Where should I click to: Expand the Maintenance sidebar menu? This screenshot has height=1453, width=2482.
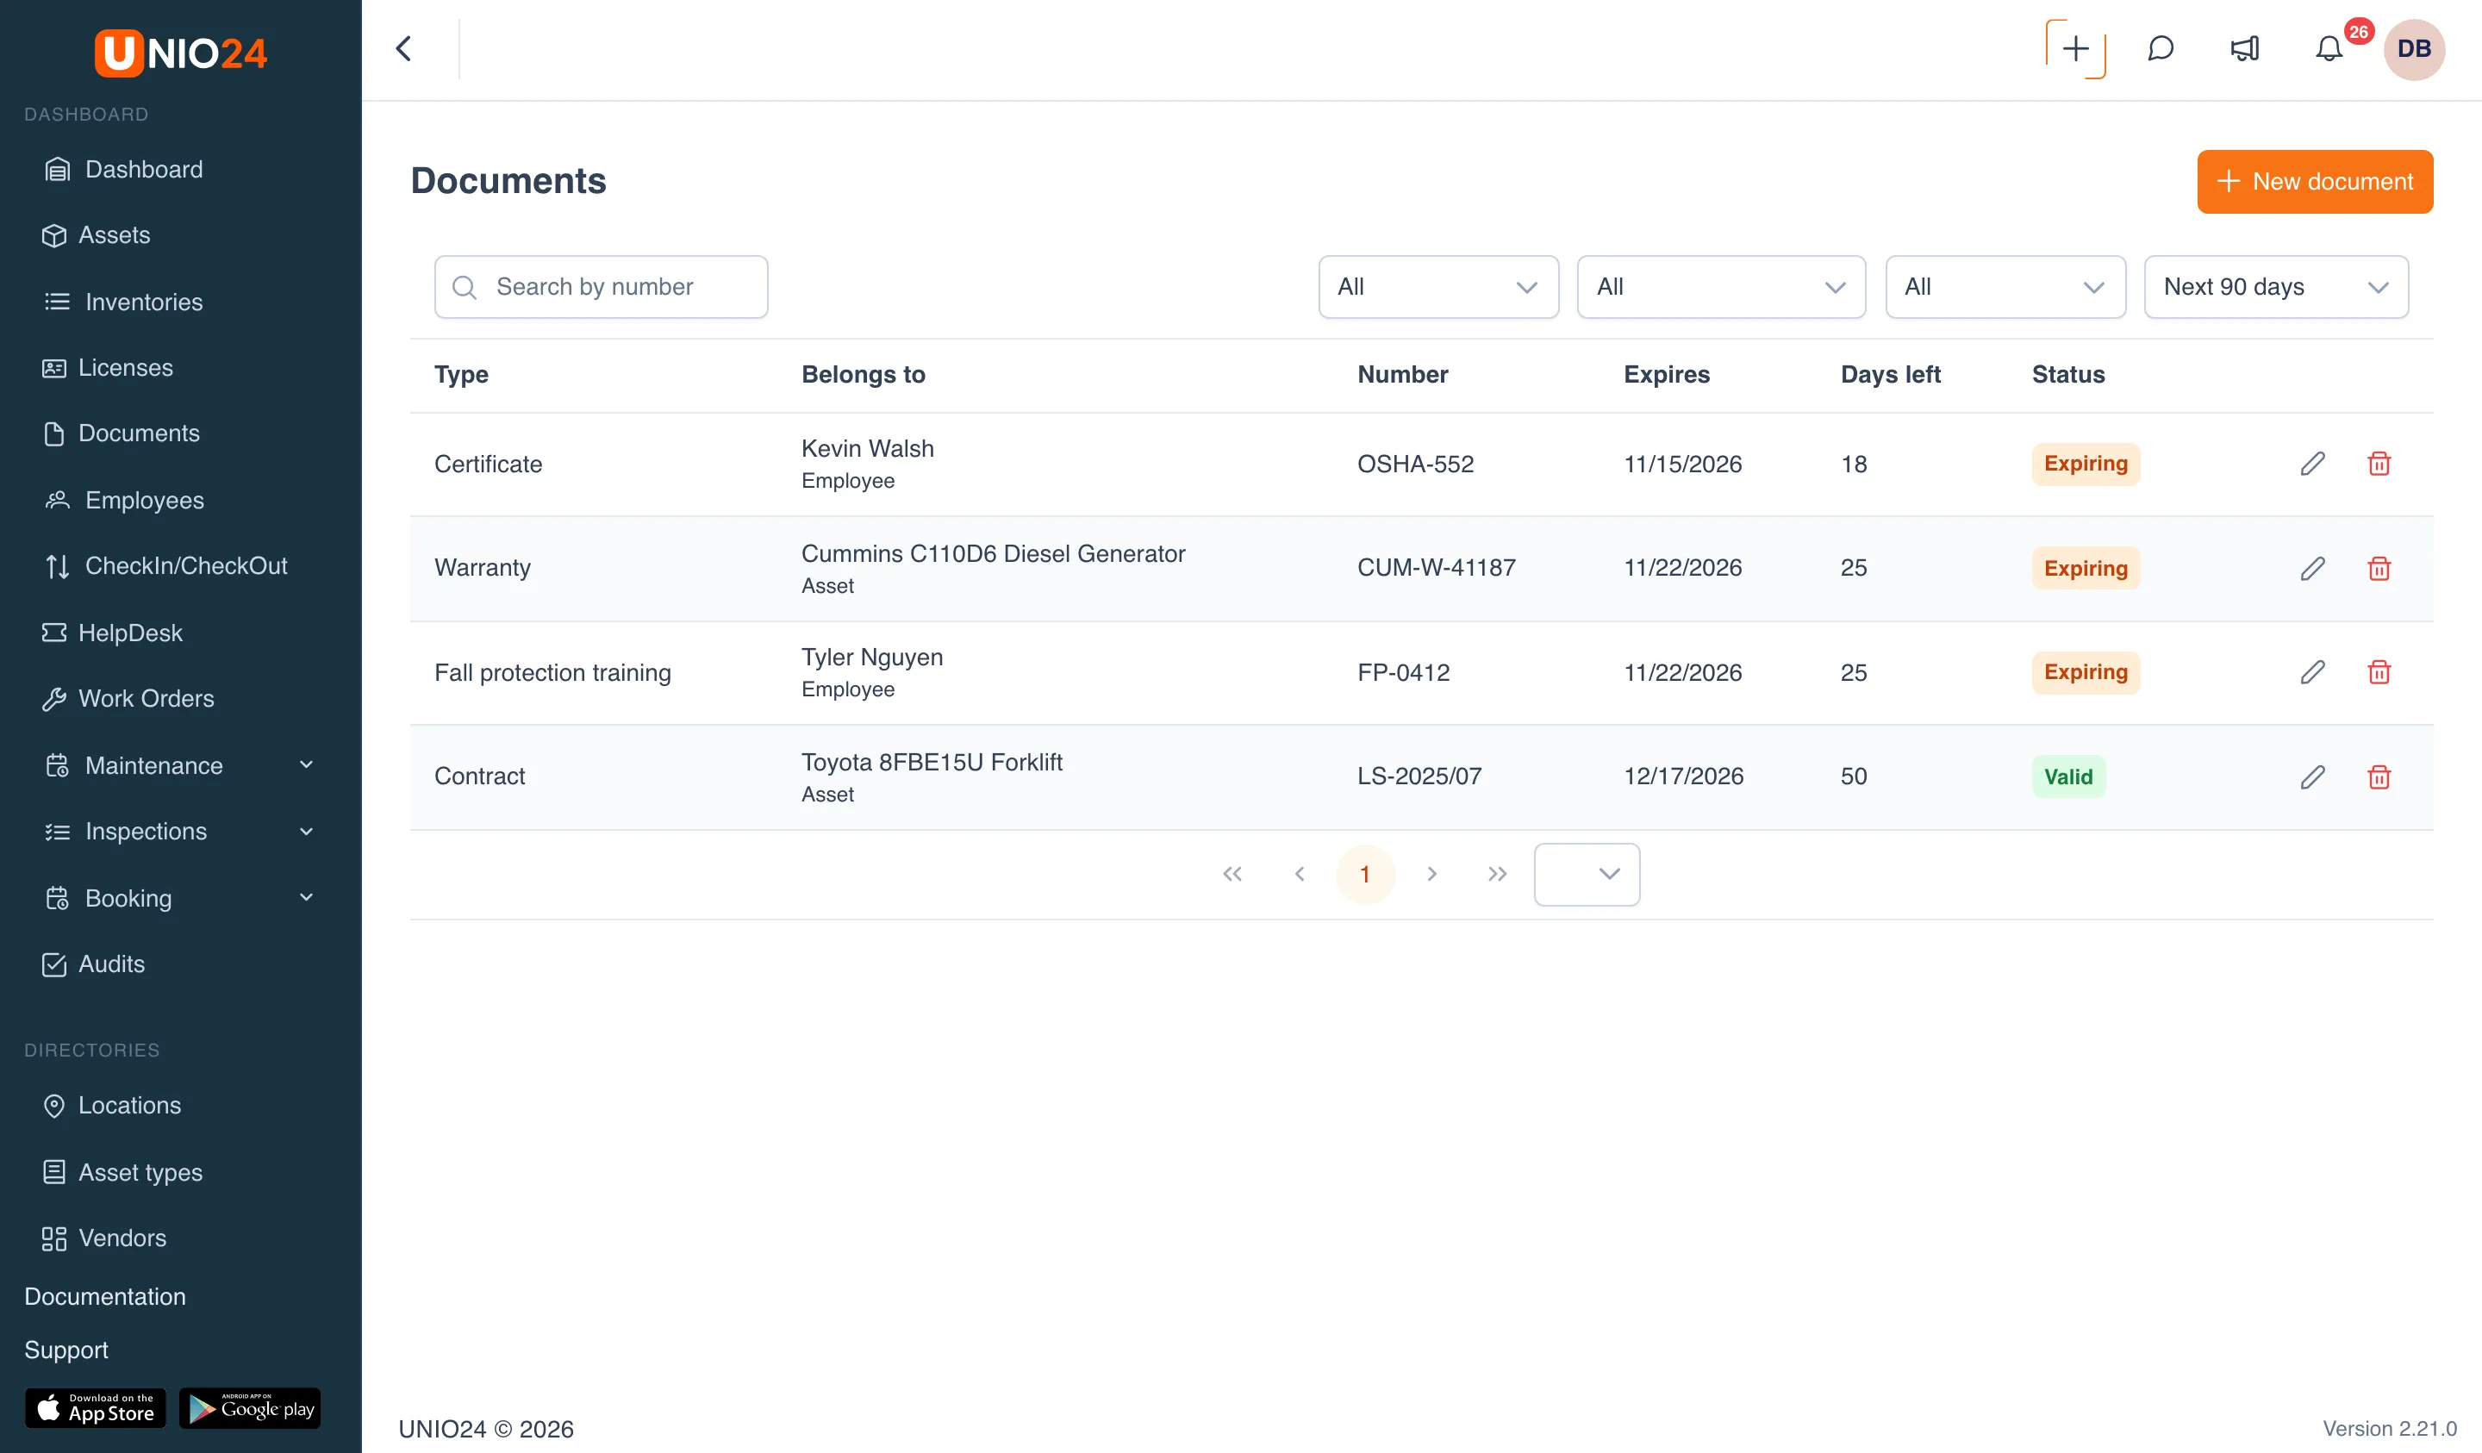point(180,765)
